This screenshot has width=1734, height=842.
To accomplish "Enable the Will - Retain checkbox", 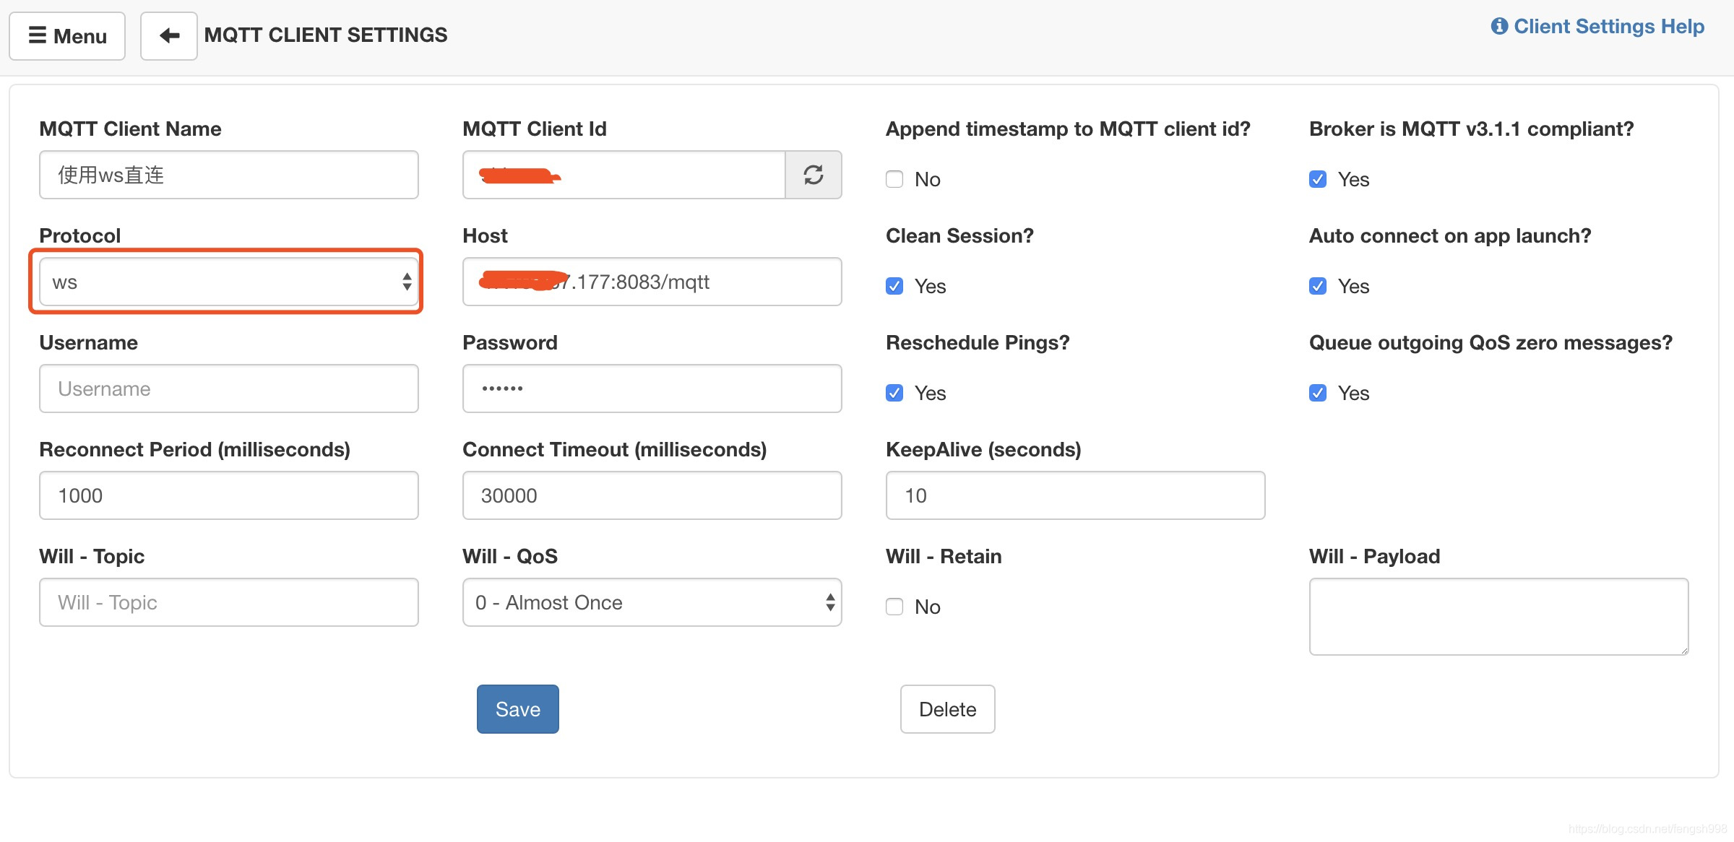I will click(x=894, y=607).
